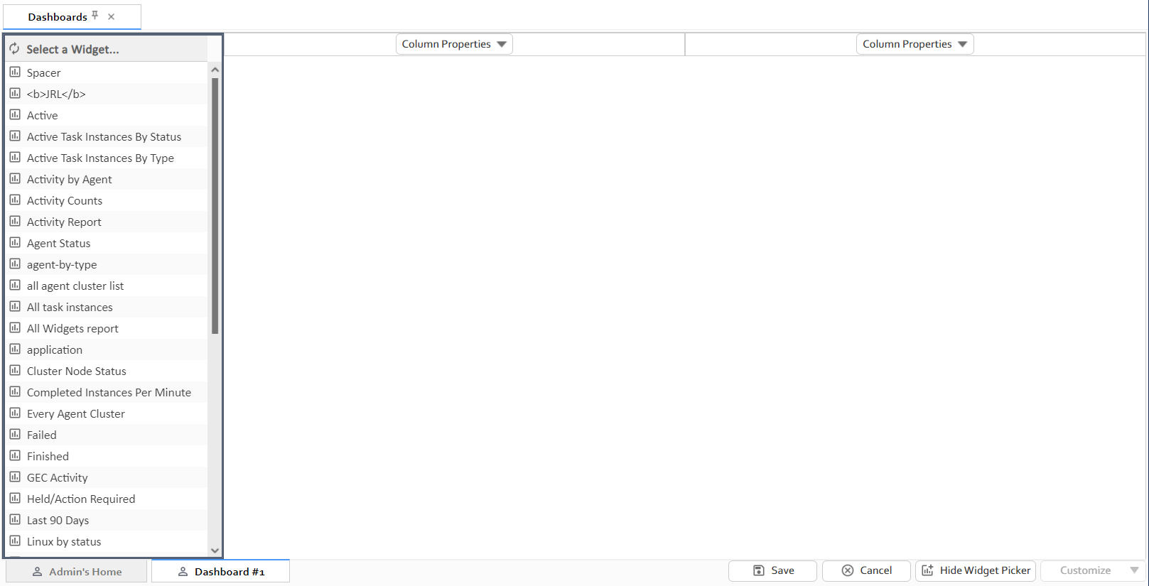Click the widget icon beside Cluster Node Status

(15, 371)
